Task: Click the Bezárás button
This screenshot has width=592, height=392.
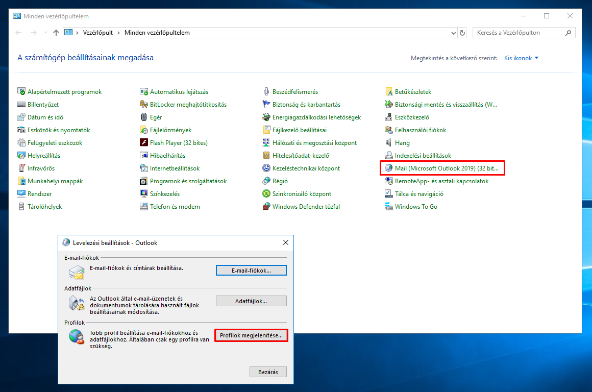Action: pyautogui.click(x=268, y=372)
